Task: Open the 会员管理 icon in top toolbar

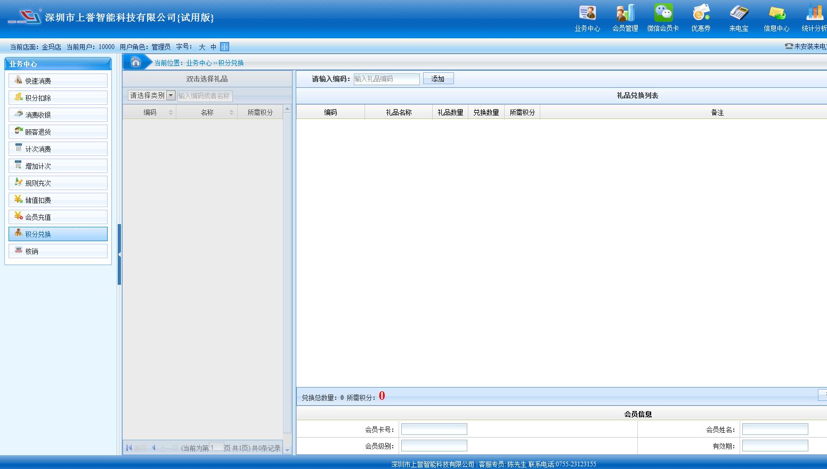Action: click(x=625, y=13)
